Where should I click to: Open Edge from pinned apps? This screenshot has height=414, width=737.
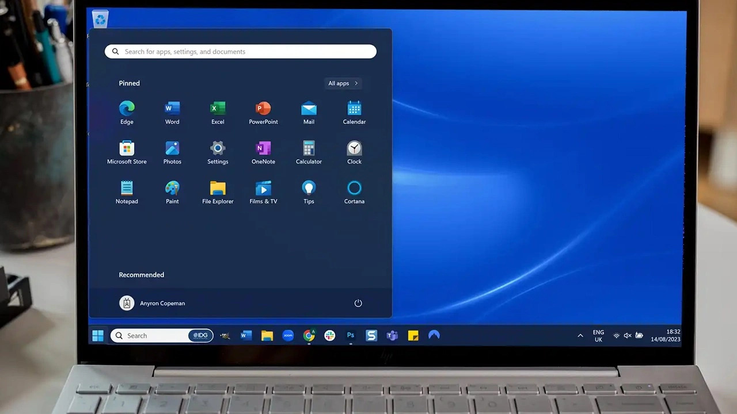point(127,113)
